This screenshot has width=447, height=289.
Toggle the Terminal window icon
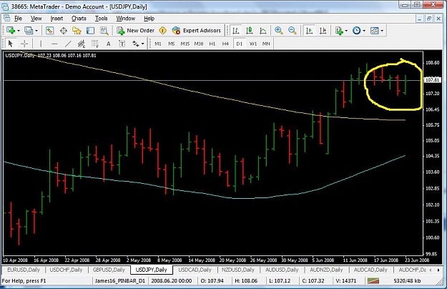[x=90, y=31]
